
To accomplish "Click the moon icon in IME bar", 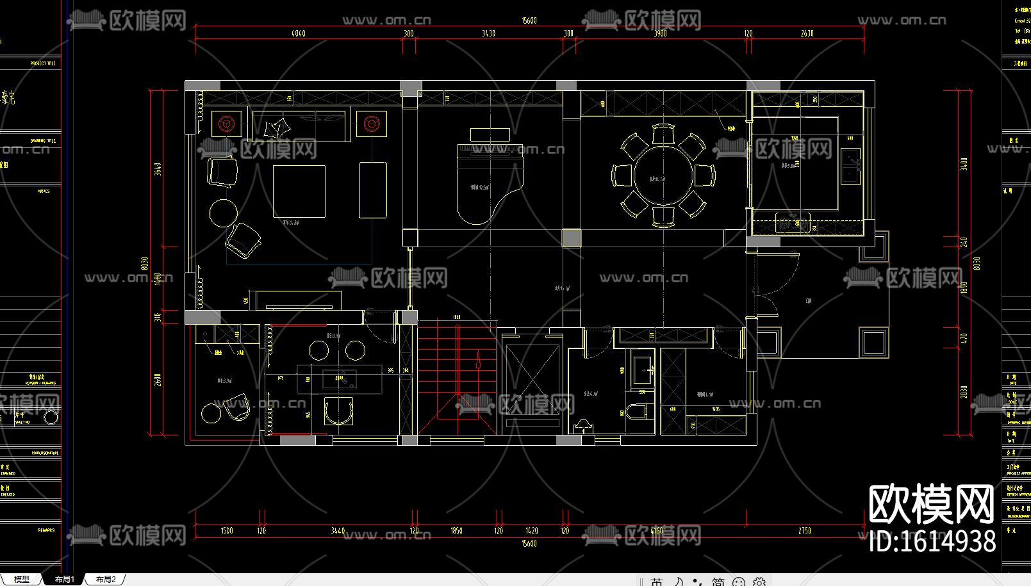I will coord(679,582).
